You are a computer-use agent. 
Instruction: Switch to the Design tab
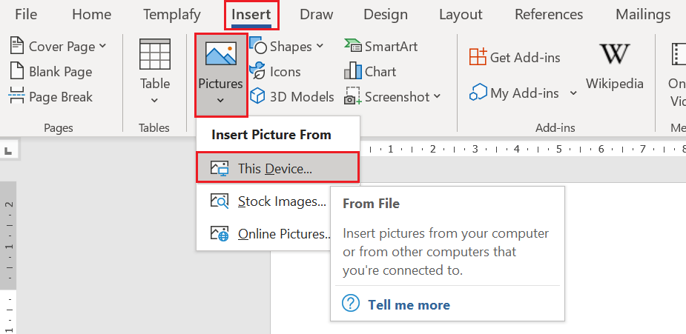click(x=386, y=14)
